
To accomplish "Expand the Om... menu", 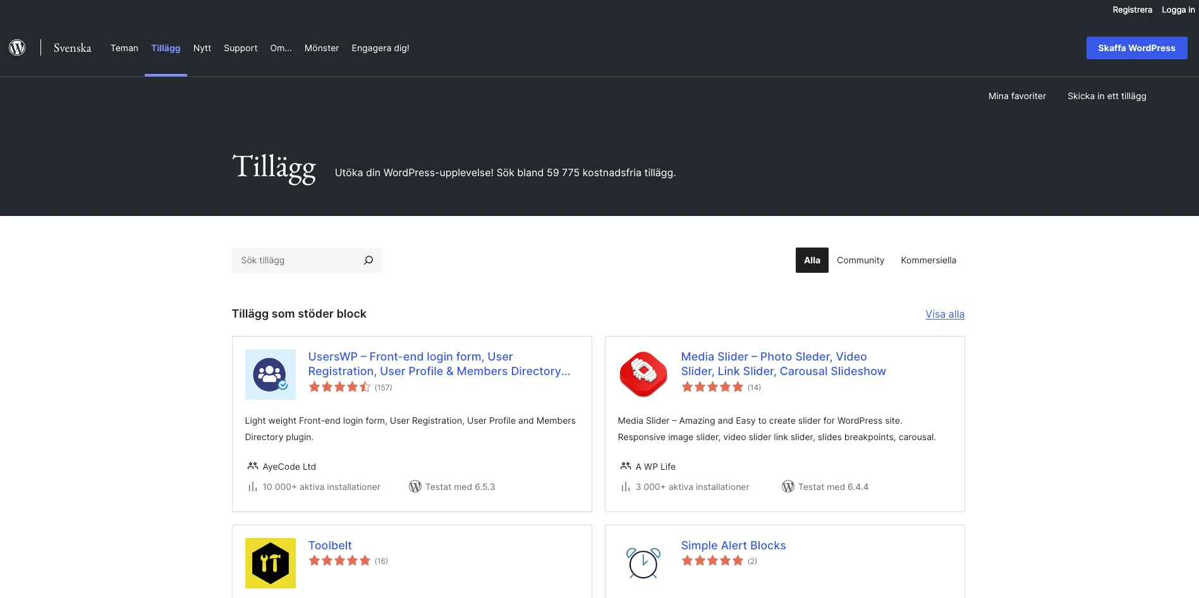I will [x=281, y=48].
